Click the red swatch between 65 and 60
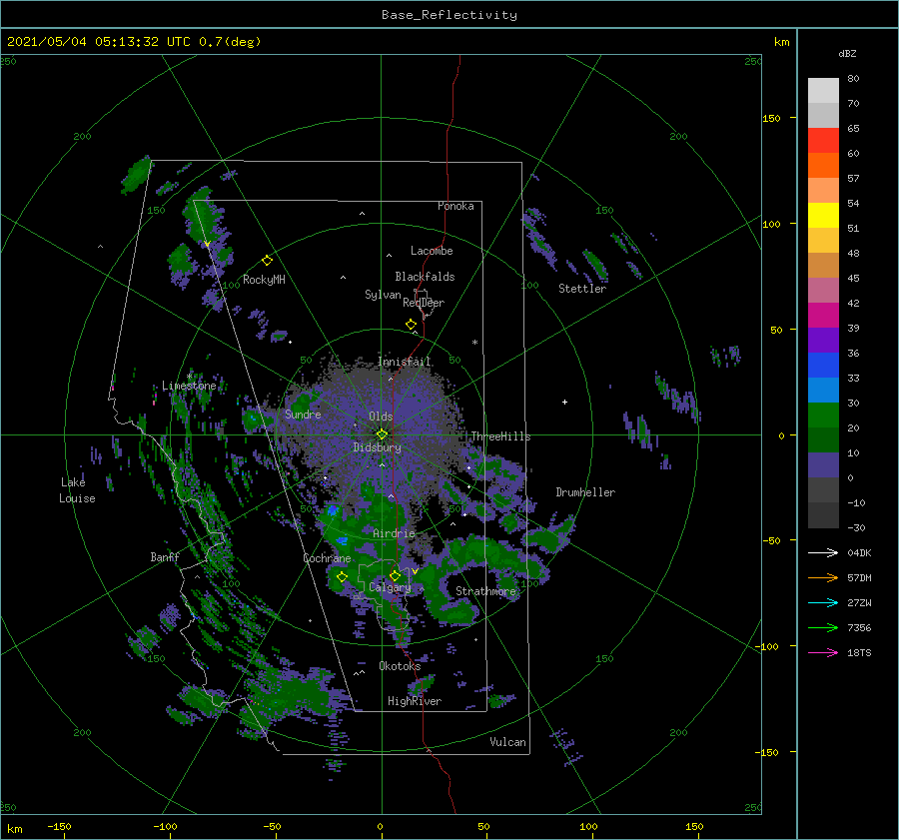The width and height of the screenshot is (899, 840). point(823,141)
